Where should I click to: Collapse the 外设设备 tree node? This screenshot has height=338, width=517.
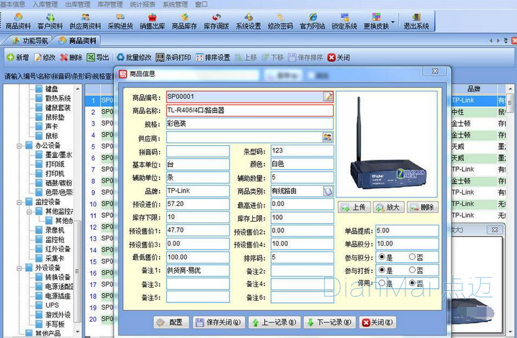[19, 268]
